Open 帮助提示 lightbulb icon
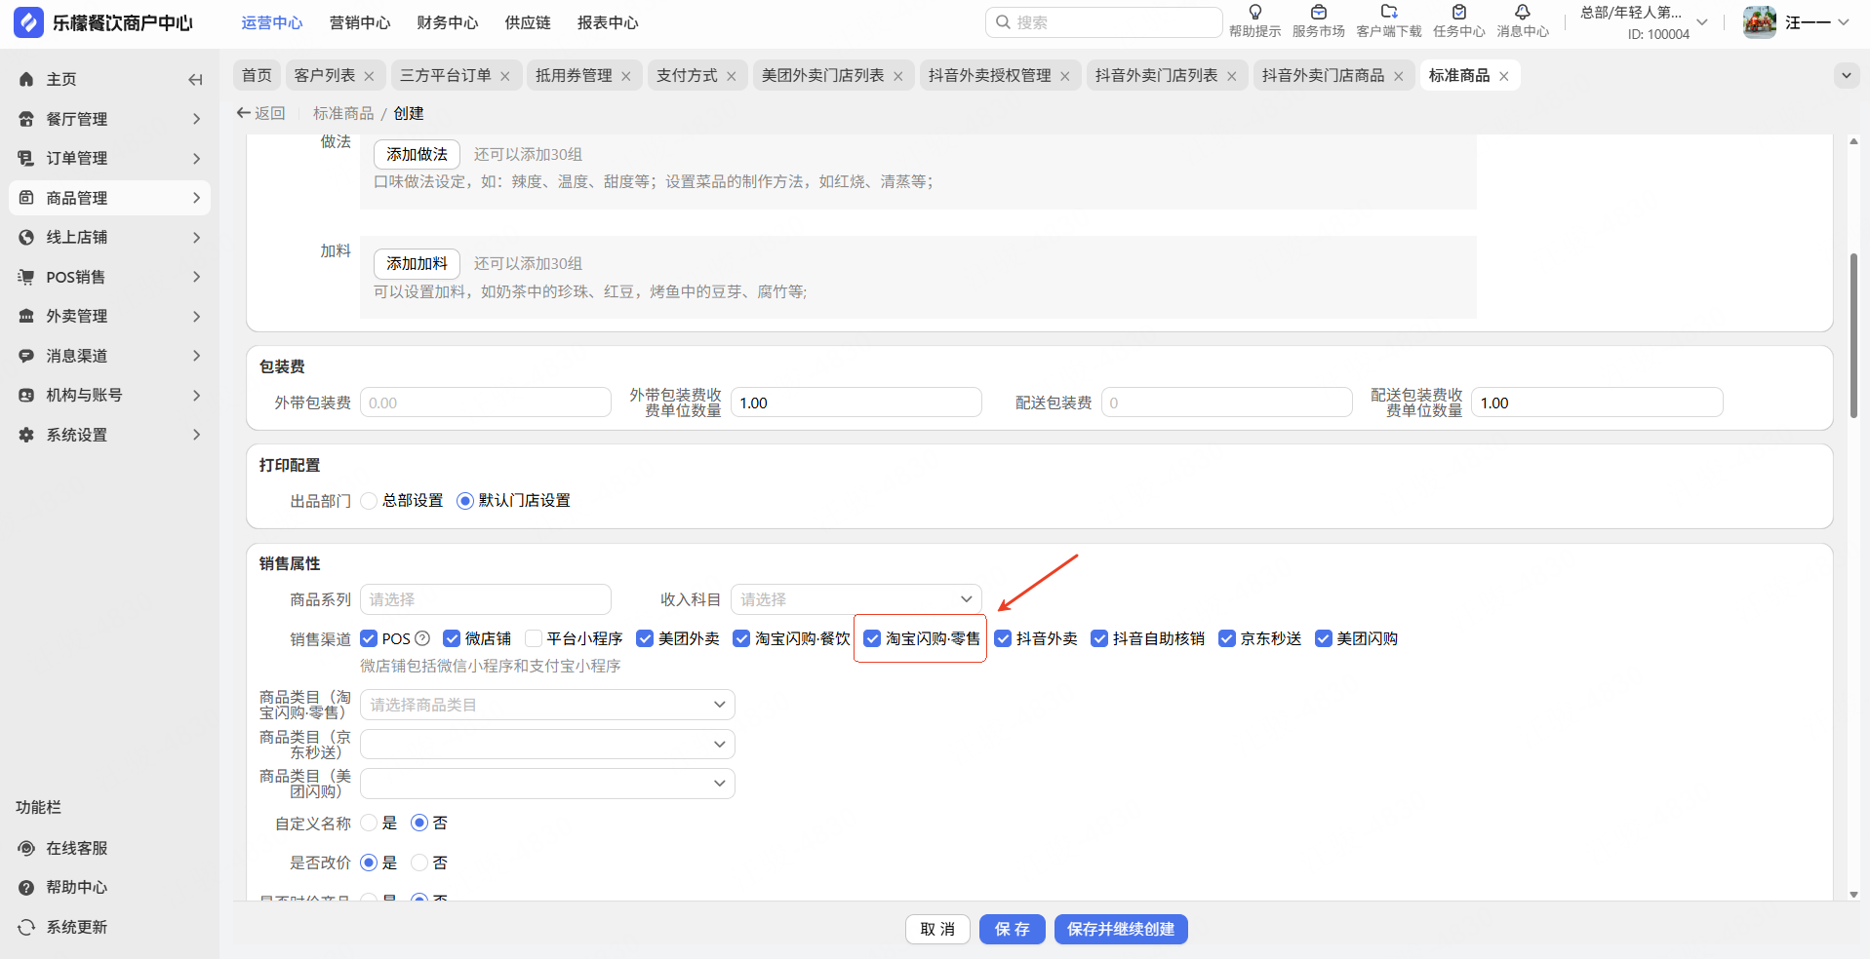The image size is (1870, 959). (x=1255, y=13)
